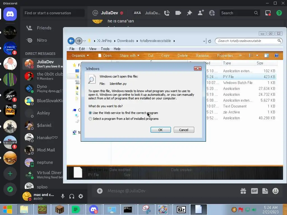Open Windows Start button
The height and width of the screenshot is (215, 287).
pos(8,209)
